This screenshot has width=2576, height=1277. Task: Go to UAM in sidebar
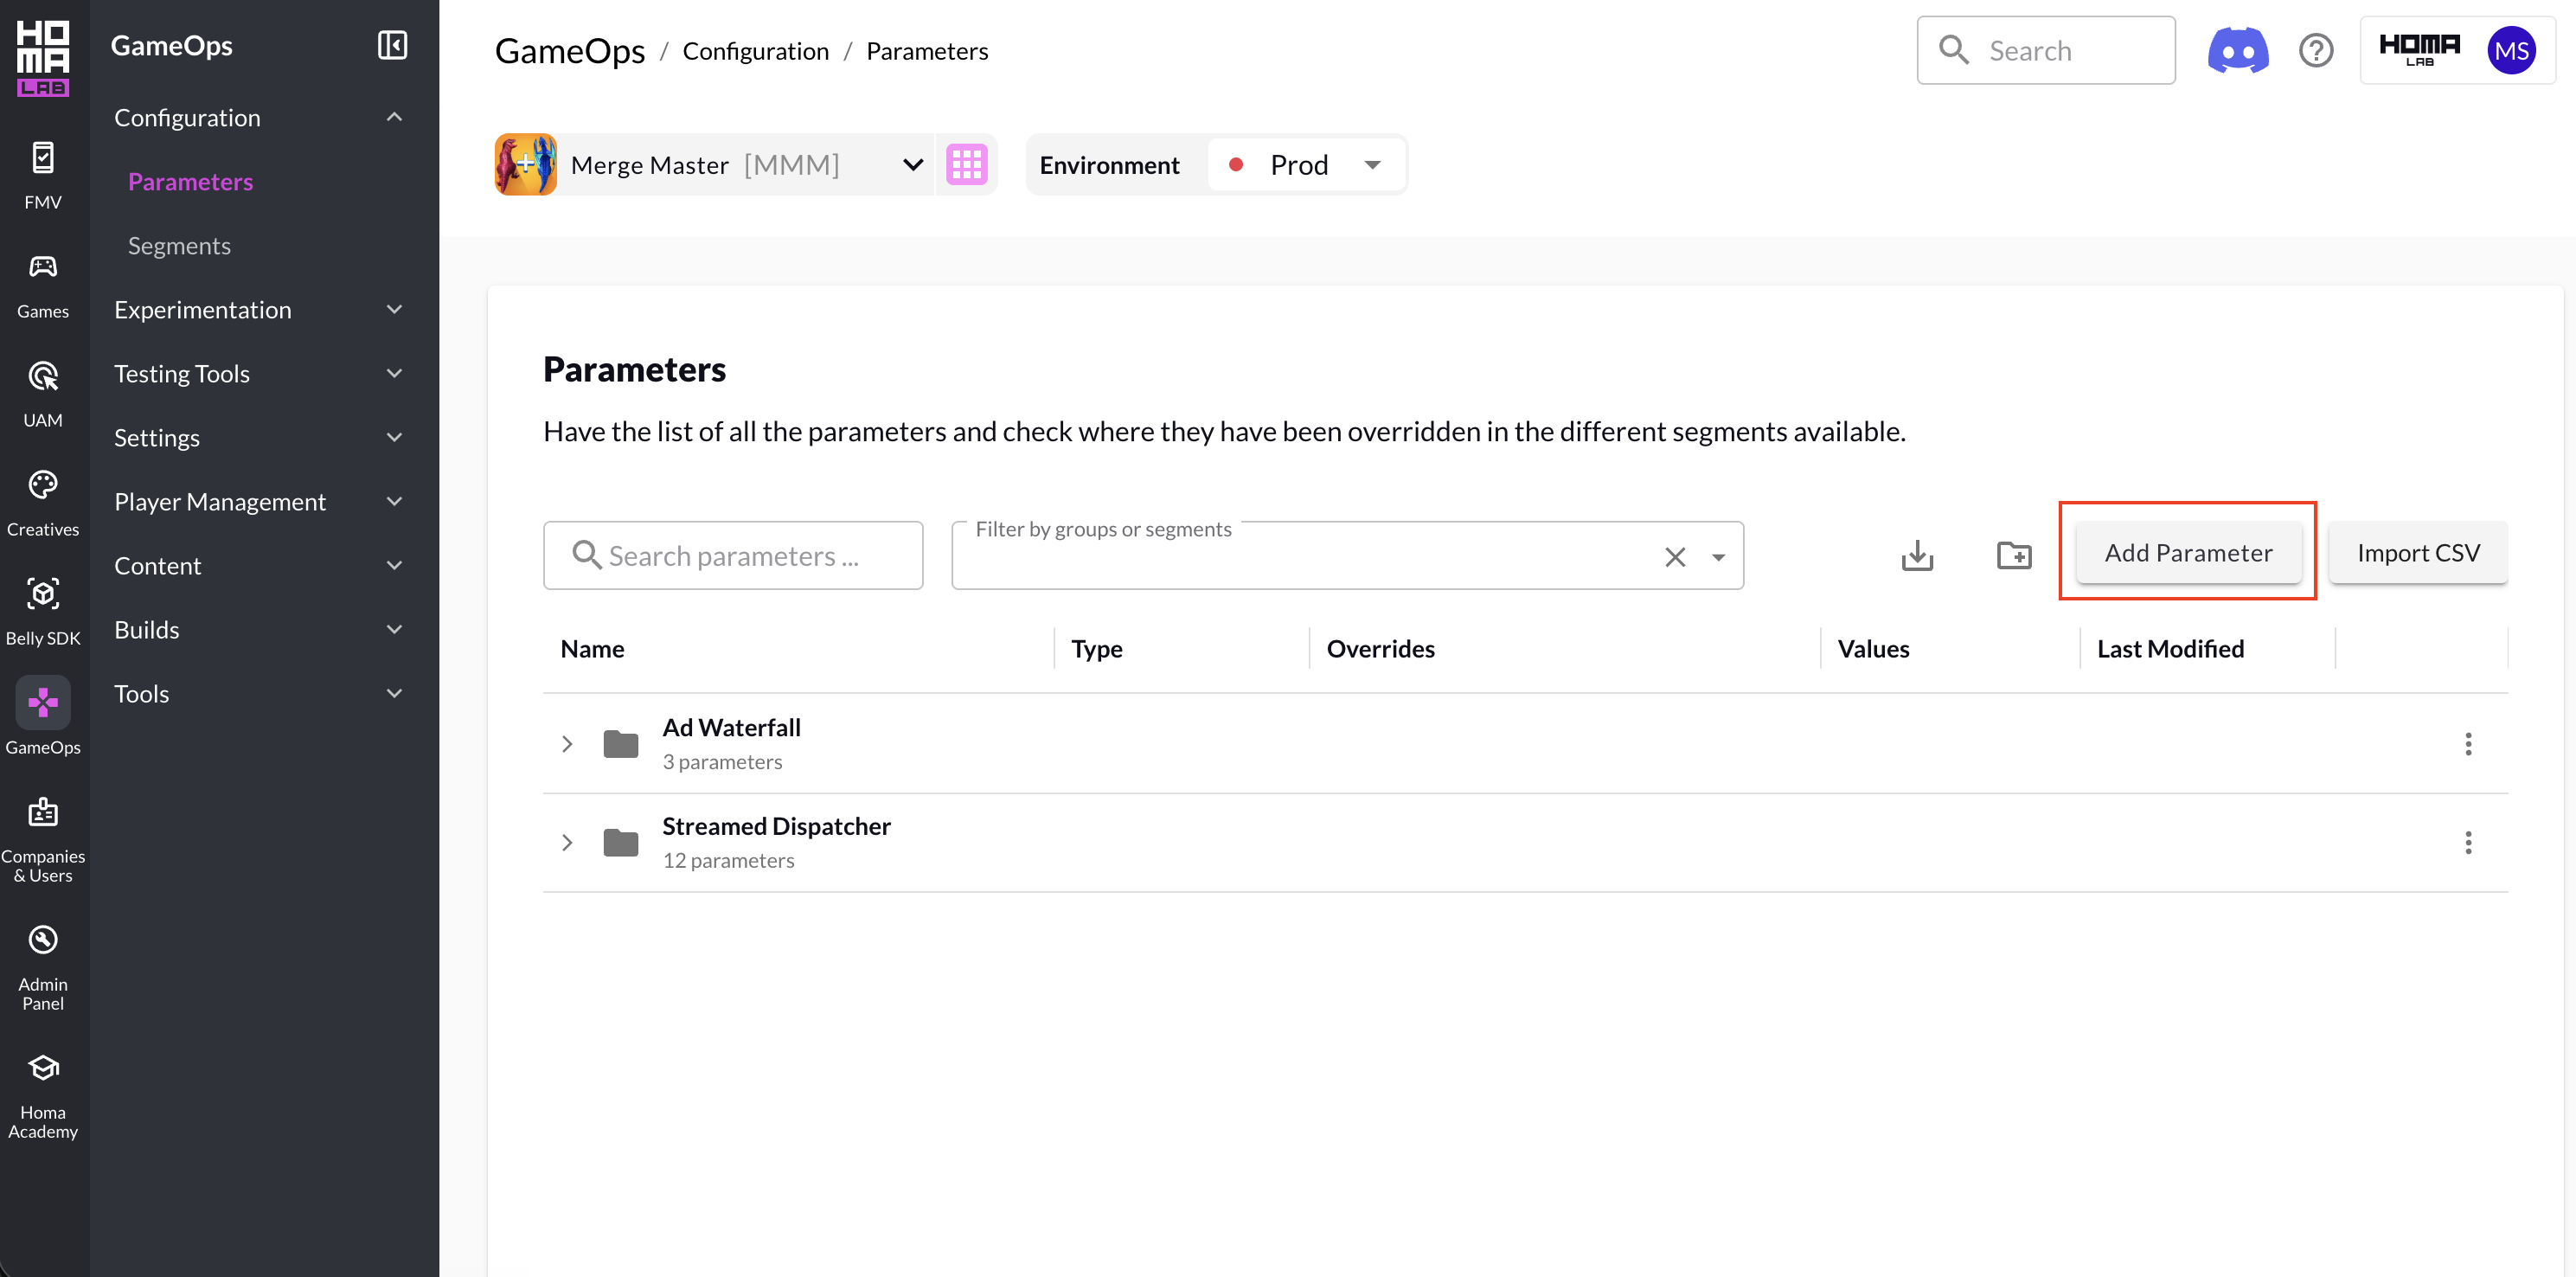[43, 376]
